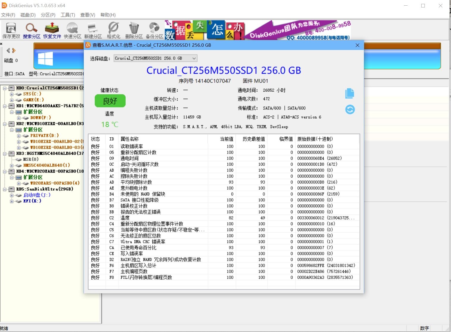
Task: Click the serial number 14140C107047 text
Action: pos(213,81)
